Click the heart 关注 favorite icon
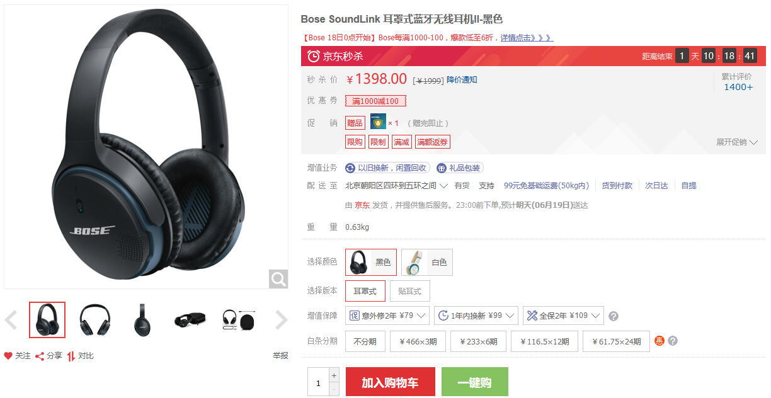 coord(8,356)
